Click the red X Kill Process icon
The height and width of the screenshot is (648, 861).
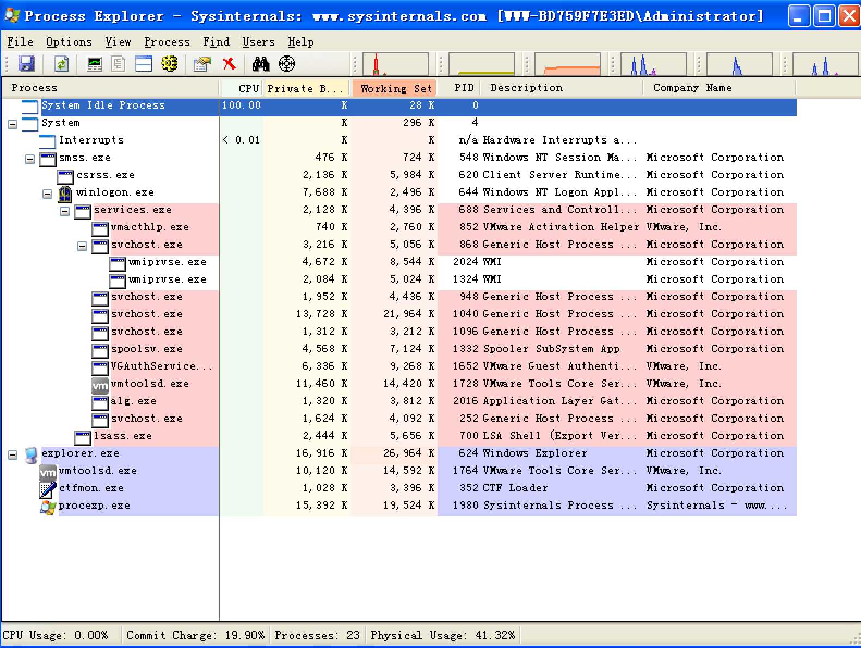pyautogui.click(x=229, y=64)
